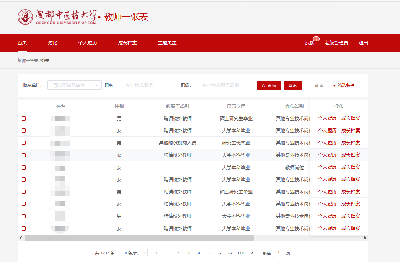The height and width of the screenshot is (262, 400).
Task: Click the 重置 reset button
Action: (316, 85)
